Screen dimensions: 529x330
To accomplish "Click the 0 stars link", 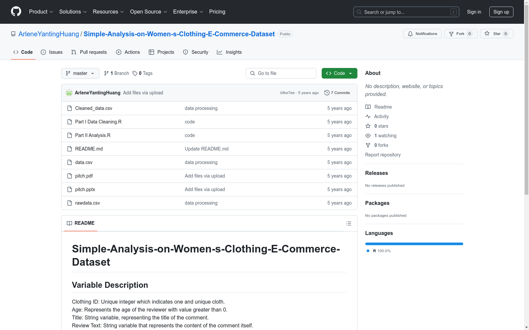I will click(x=377, y=126).
